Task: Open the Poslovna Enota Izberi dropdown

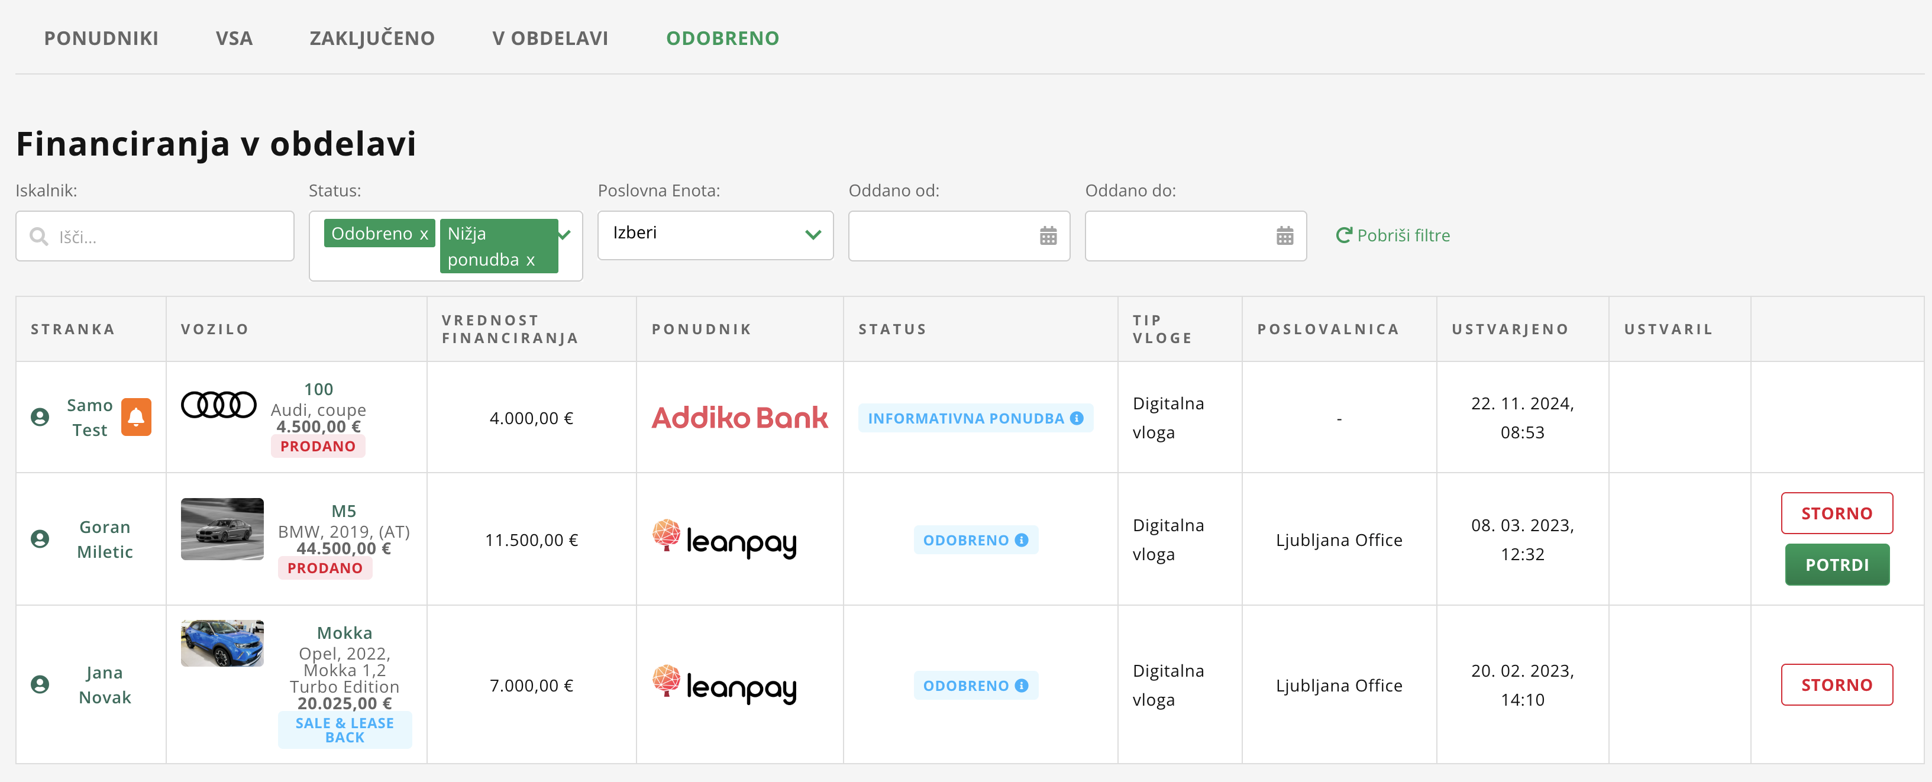Action: point(715,235)
